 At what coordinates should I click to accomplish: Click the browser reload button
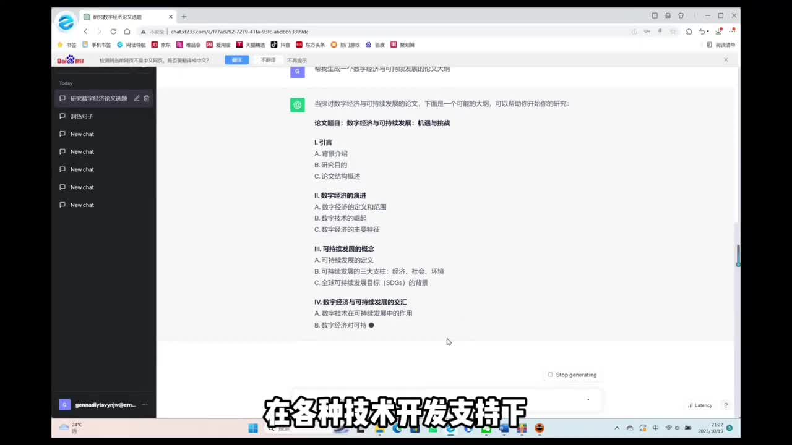click(x=113, y=32)
